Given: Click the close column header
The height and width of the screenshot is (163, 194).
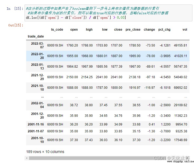Looking at the screenshot, I should pos(118,30).
